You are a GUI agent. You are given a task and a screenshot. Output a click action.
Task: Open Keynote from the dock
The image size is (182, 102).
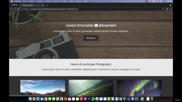point(101,99)
